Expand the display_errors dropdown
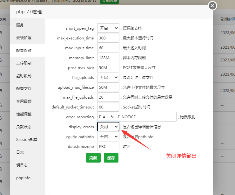The width and height of the screenshot is (235, 195). tap(108, 127)
